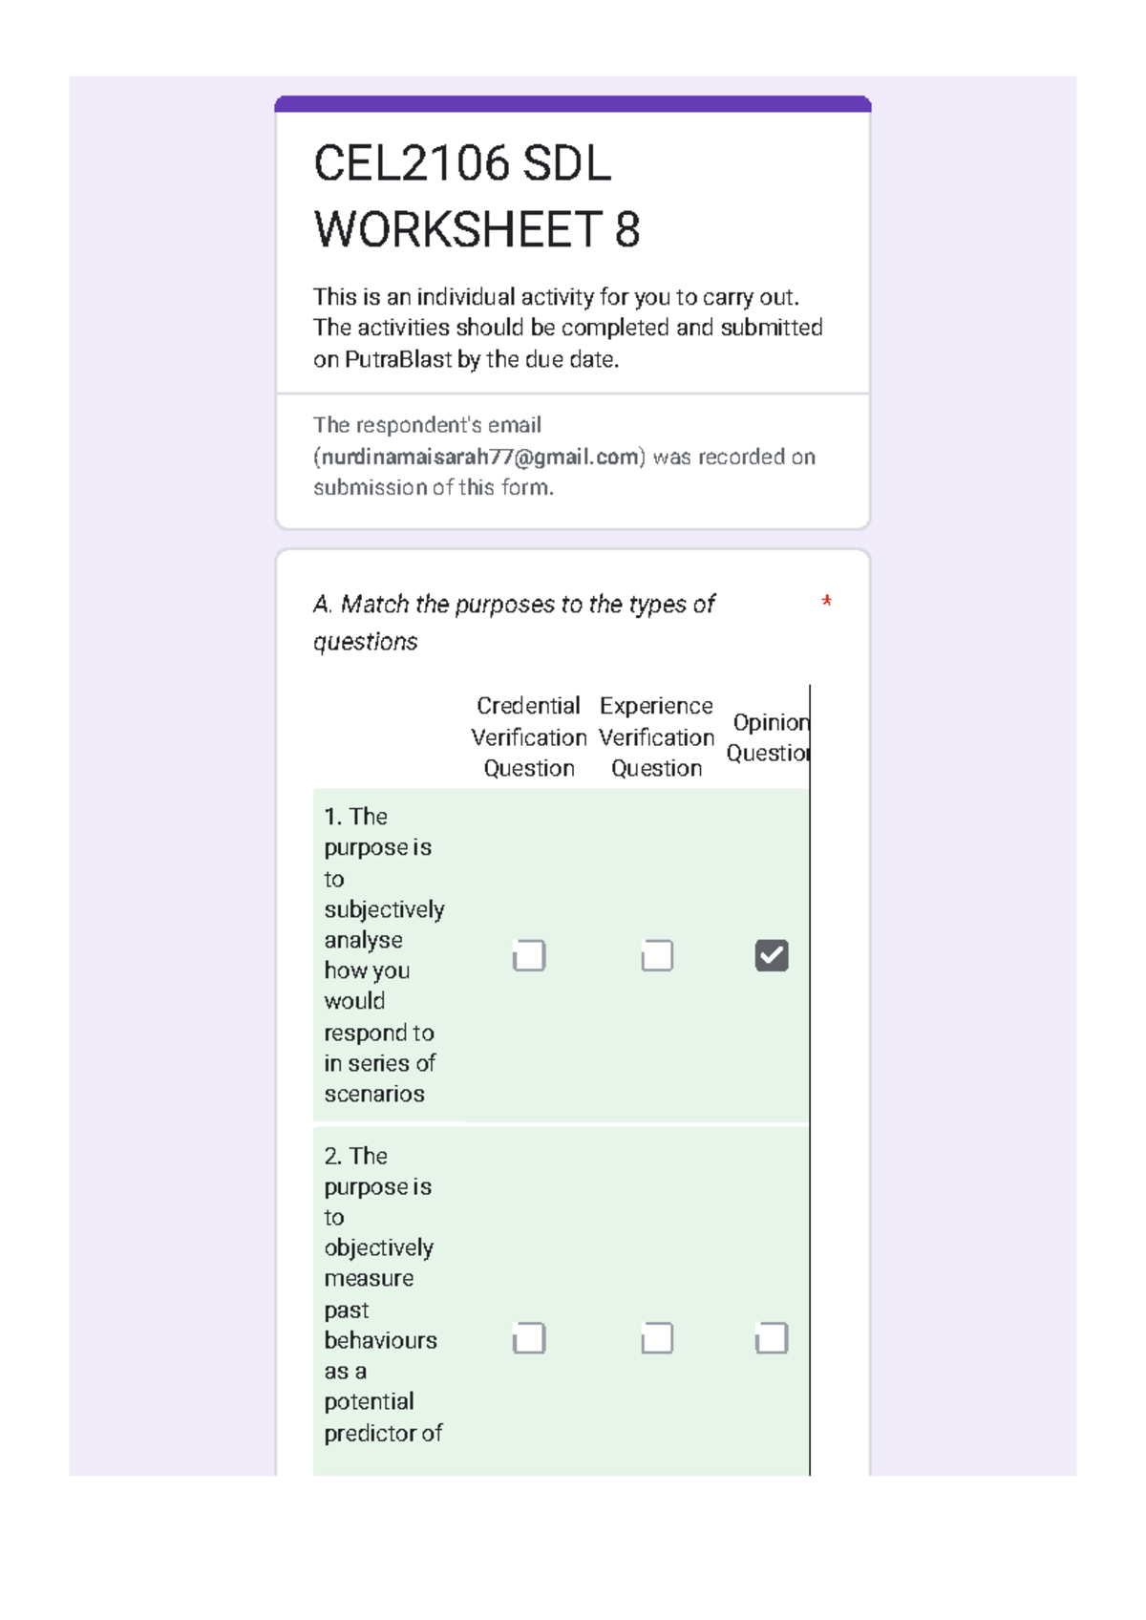
Task: Click the Experience Verification Question column header
Action: pos(657,736)
